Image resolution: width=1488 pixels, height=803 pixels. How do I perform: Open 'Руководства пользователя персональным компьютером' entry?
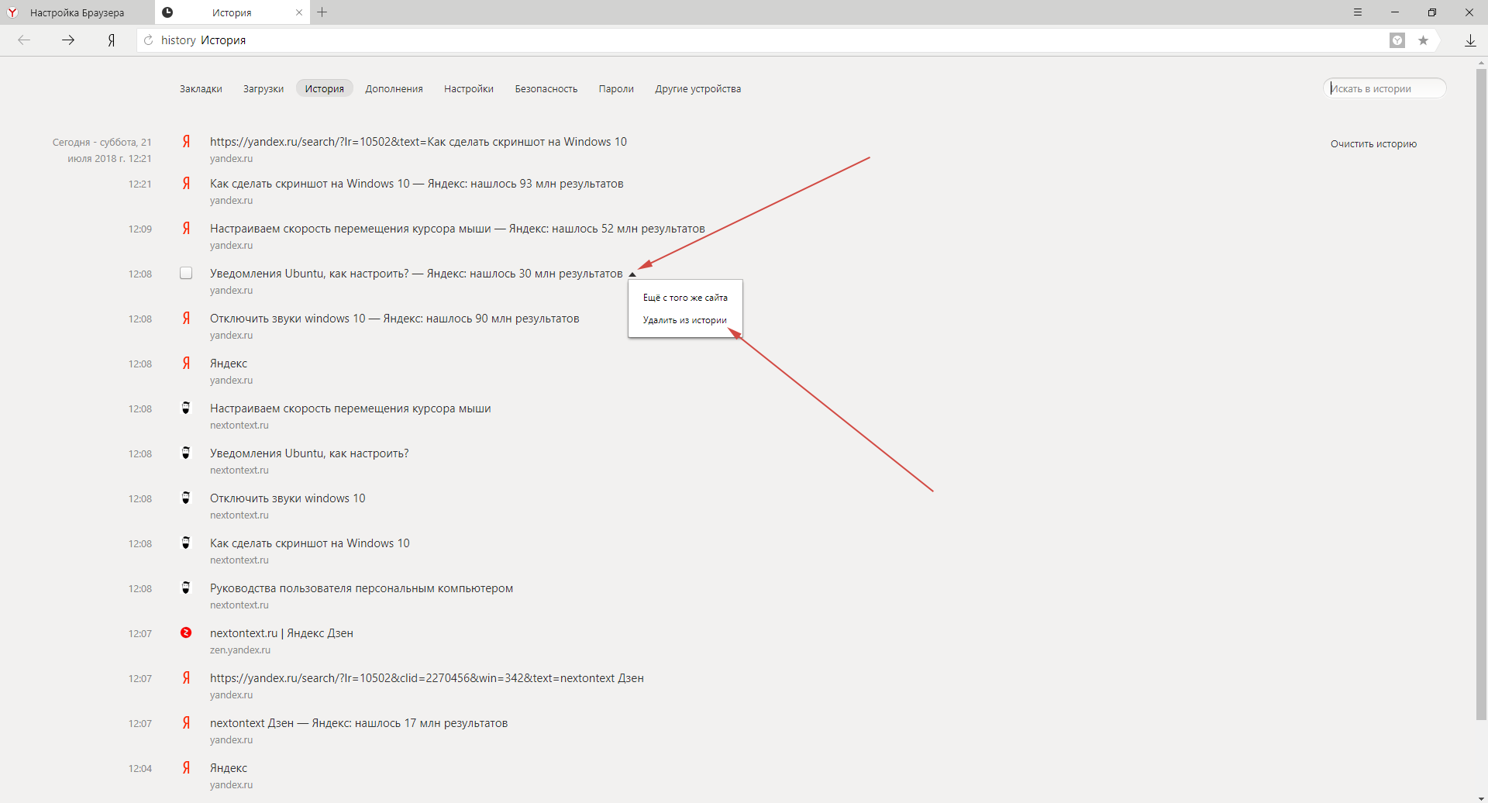pyautogui.click(x=362, y=588)
